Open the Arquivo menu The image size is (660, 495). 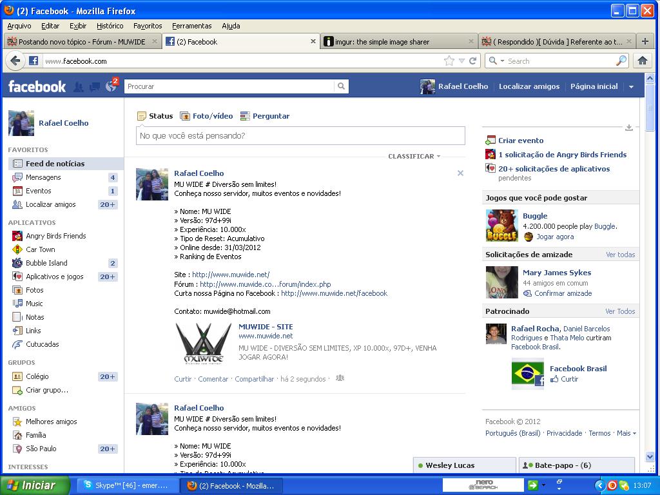(x=19, y=26)
